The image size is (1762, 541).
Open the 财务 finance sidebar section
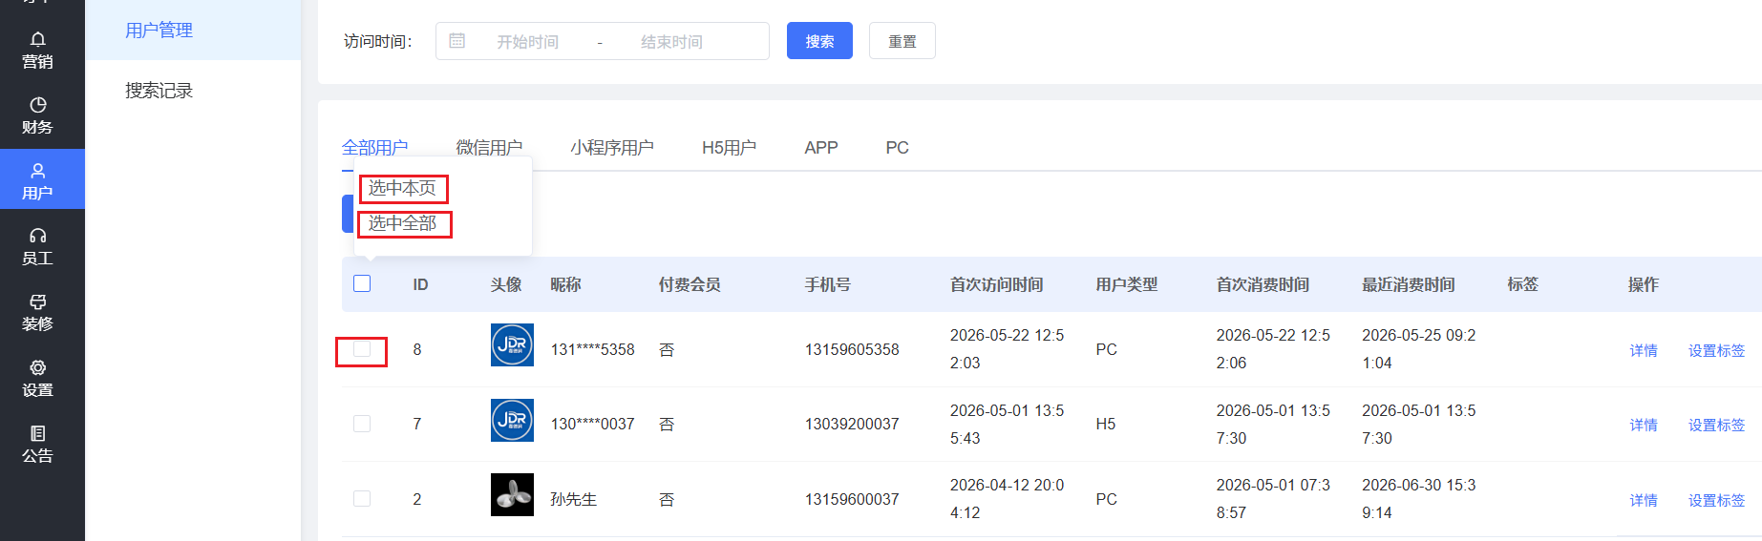click(x=38, y=115)
